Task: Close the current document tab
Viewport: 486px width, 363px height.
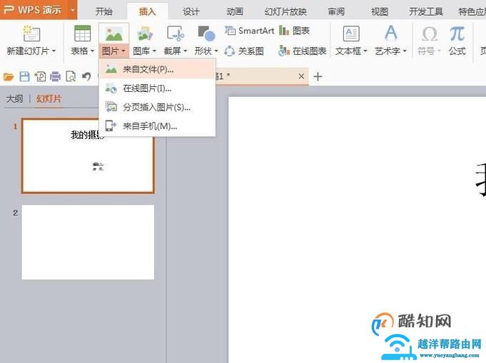Action: (301, 76)
